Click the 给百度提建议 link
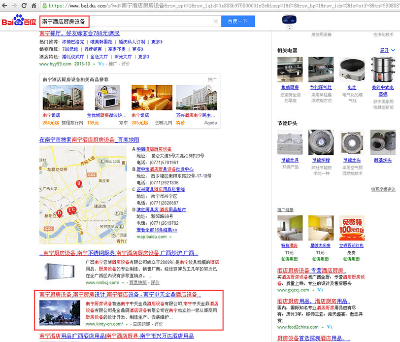 [383, 189]
